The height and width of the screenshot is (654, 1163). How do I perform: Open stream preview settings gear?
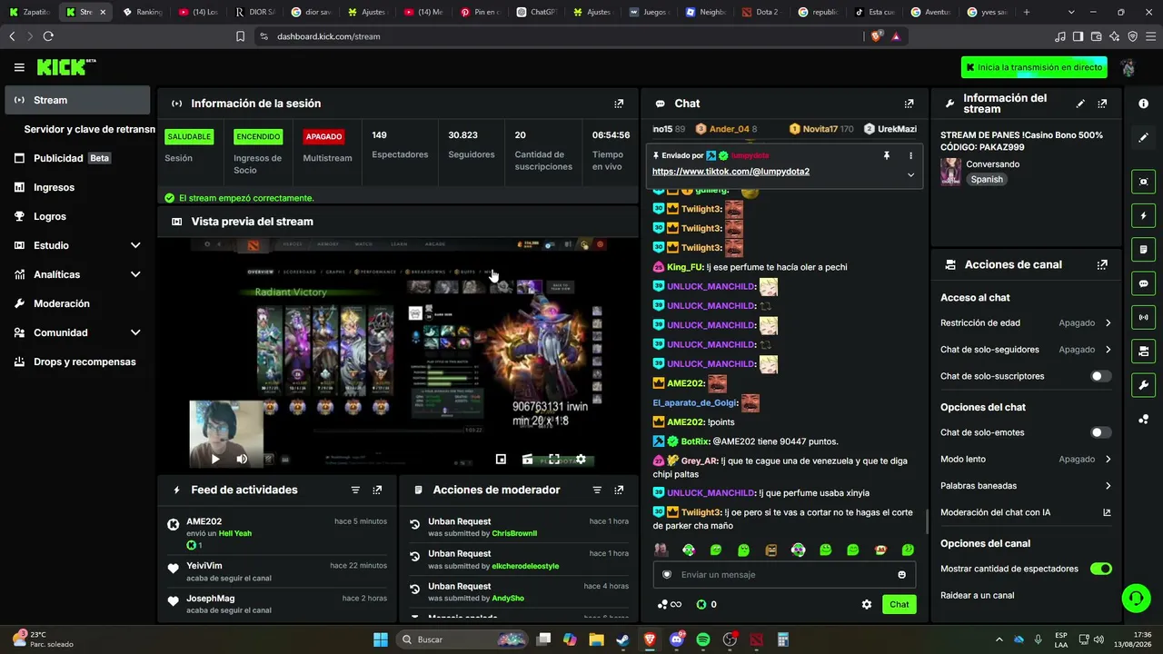point(581,460)
